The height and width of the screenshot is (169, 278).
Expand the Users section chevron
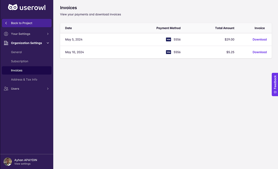tap(48, 89)
